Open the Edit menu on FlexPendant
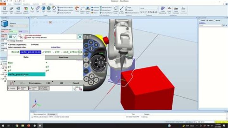This screenshot has width=228, height=128. coord(48,83)
